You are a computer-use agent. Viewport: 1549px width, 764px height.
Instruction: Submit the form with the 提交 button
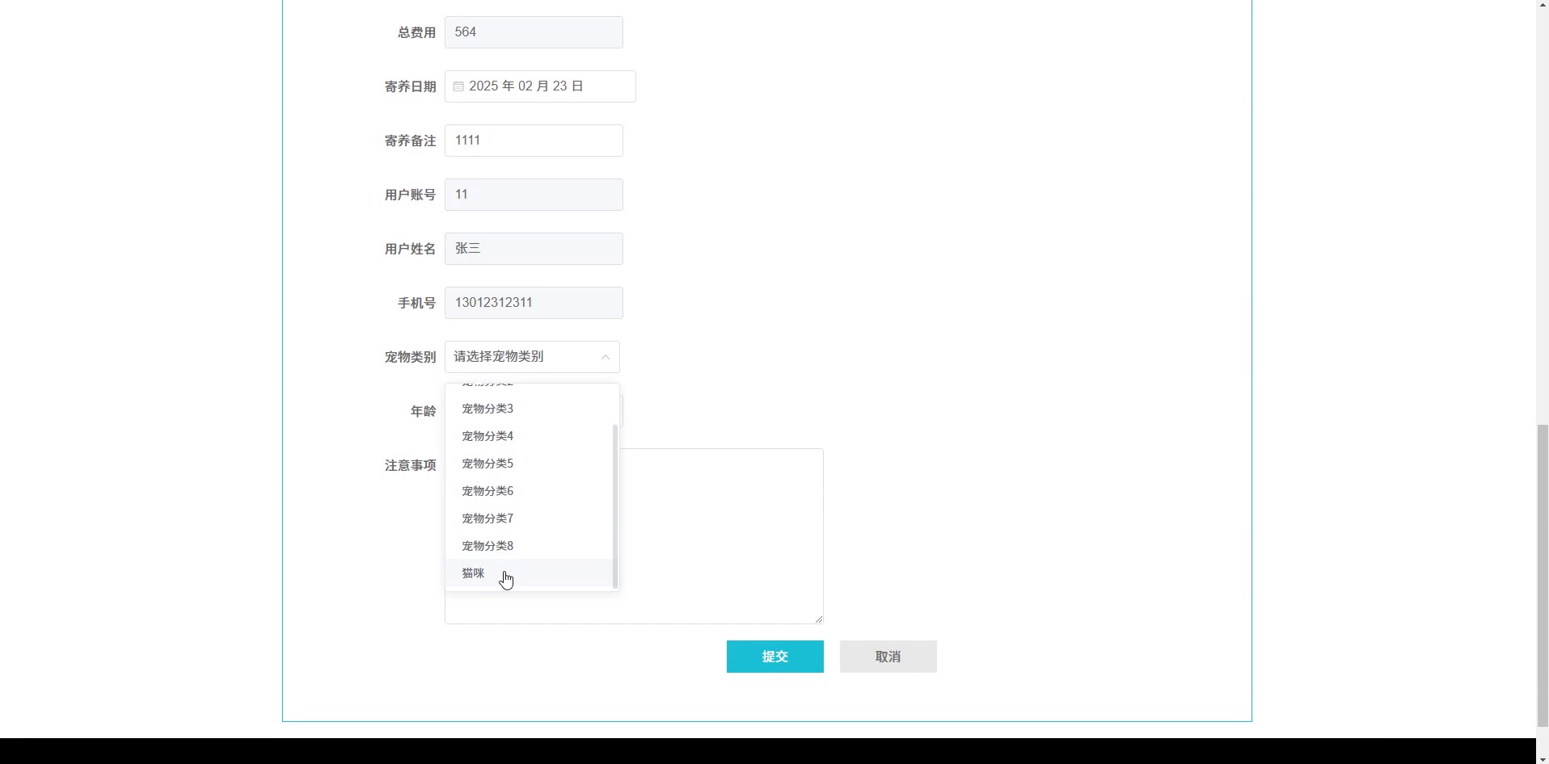(x=775, y=657)
